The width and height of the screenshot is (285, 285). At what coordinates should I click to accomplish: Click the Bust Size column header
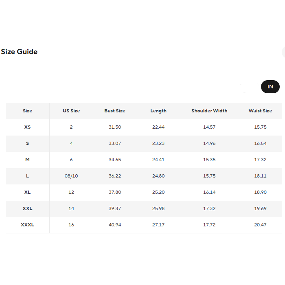coord(115,111)
